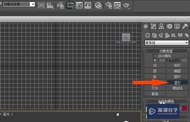Image resolution: width=190 pixels, height=122 pixels.
Task: Select the Helpers category icon
Action: click(173, 35)
